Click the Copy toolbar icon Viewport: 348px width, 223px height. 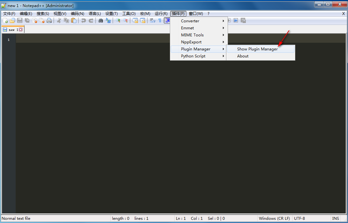[66, 21]
